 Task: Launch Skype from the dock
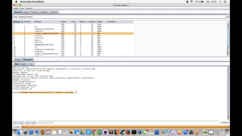click(x=88, y=132)
